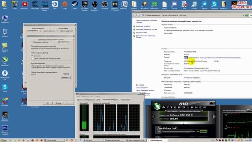
Task: Switch Task Manager to Службы tab
Action: [x=98, y=100]
